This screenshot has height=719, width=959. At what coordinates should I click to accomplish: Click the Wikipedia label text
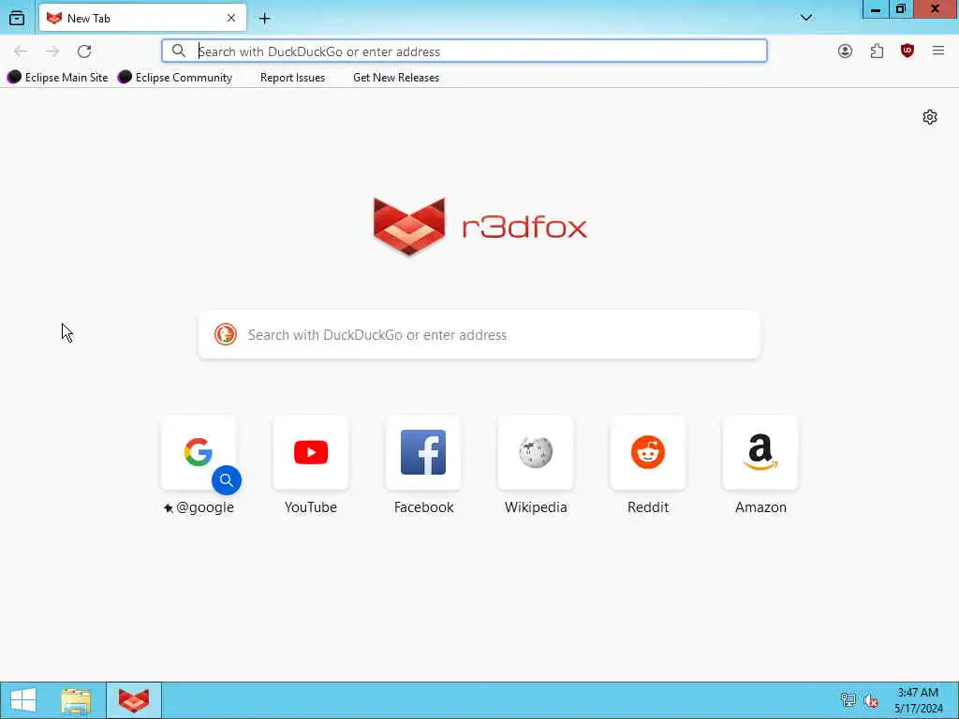tap(536, 506)
